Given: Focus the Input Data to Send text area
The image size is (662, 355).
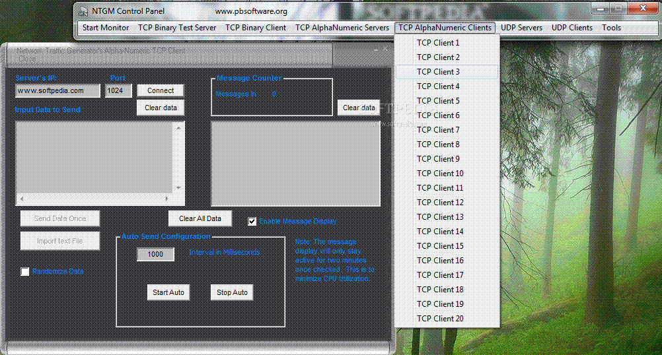Looking at the screenshot, I should (94, 157).
